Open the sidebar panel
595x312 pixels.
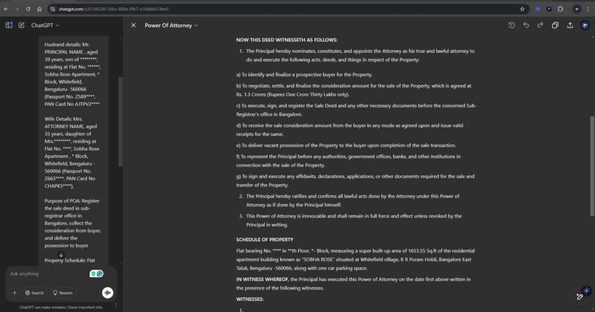coord(9,25)
